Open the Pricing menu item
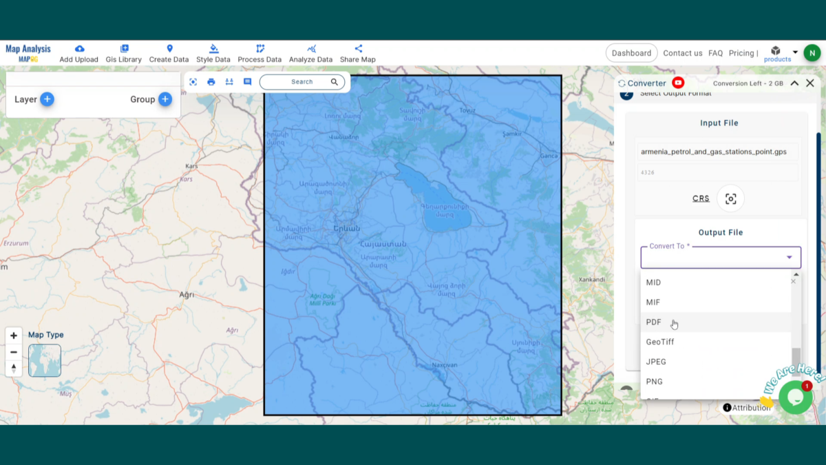 click(742, 53)
